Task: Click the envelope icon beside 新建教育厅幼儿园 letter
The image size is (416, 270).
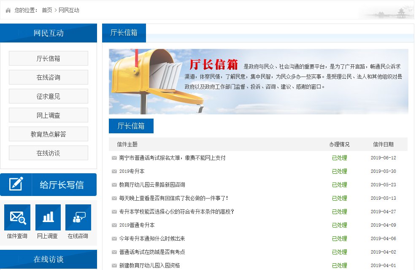Action: coord(114,265)
